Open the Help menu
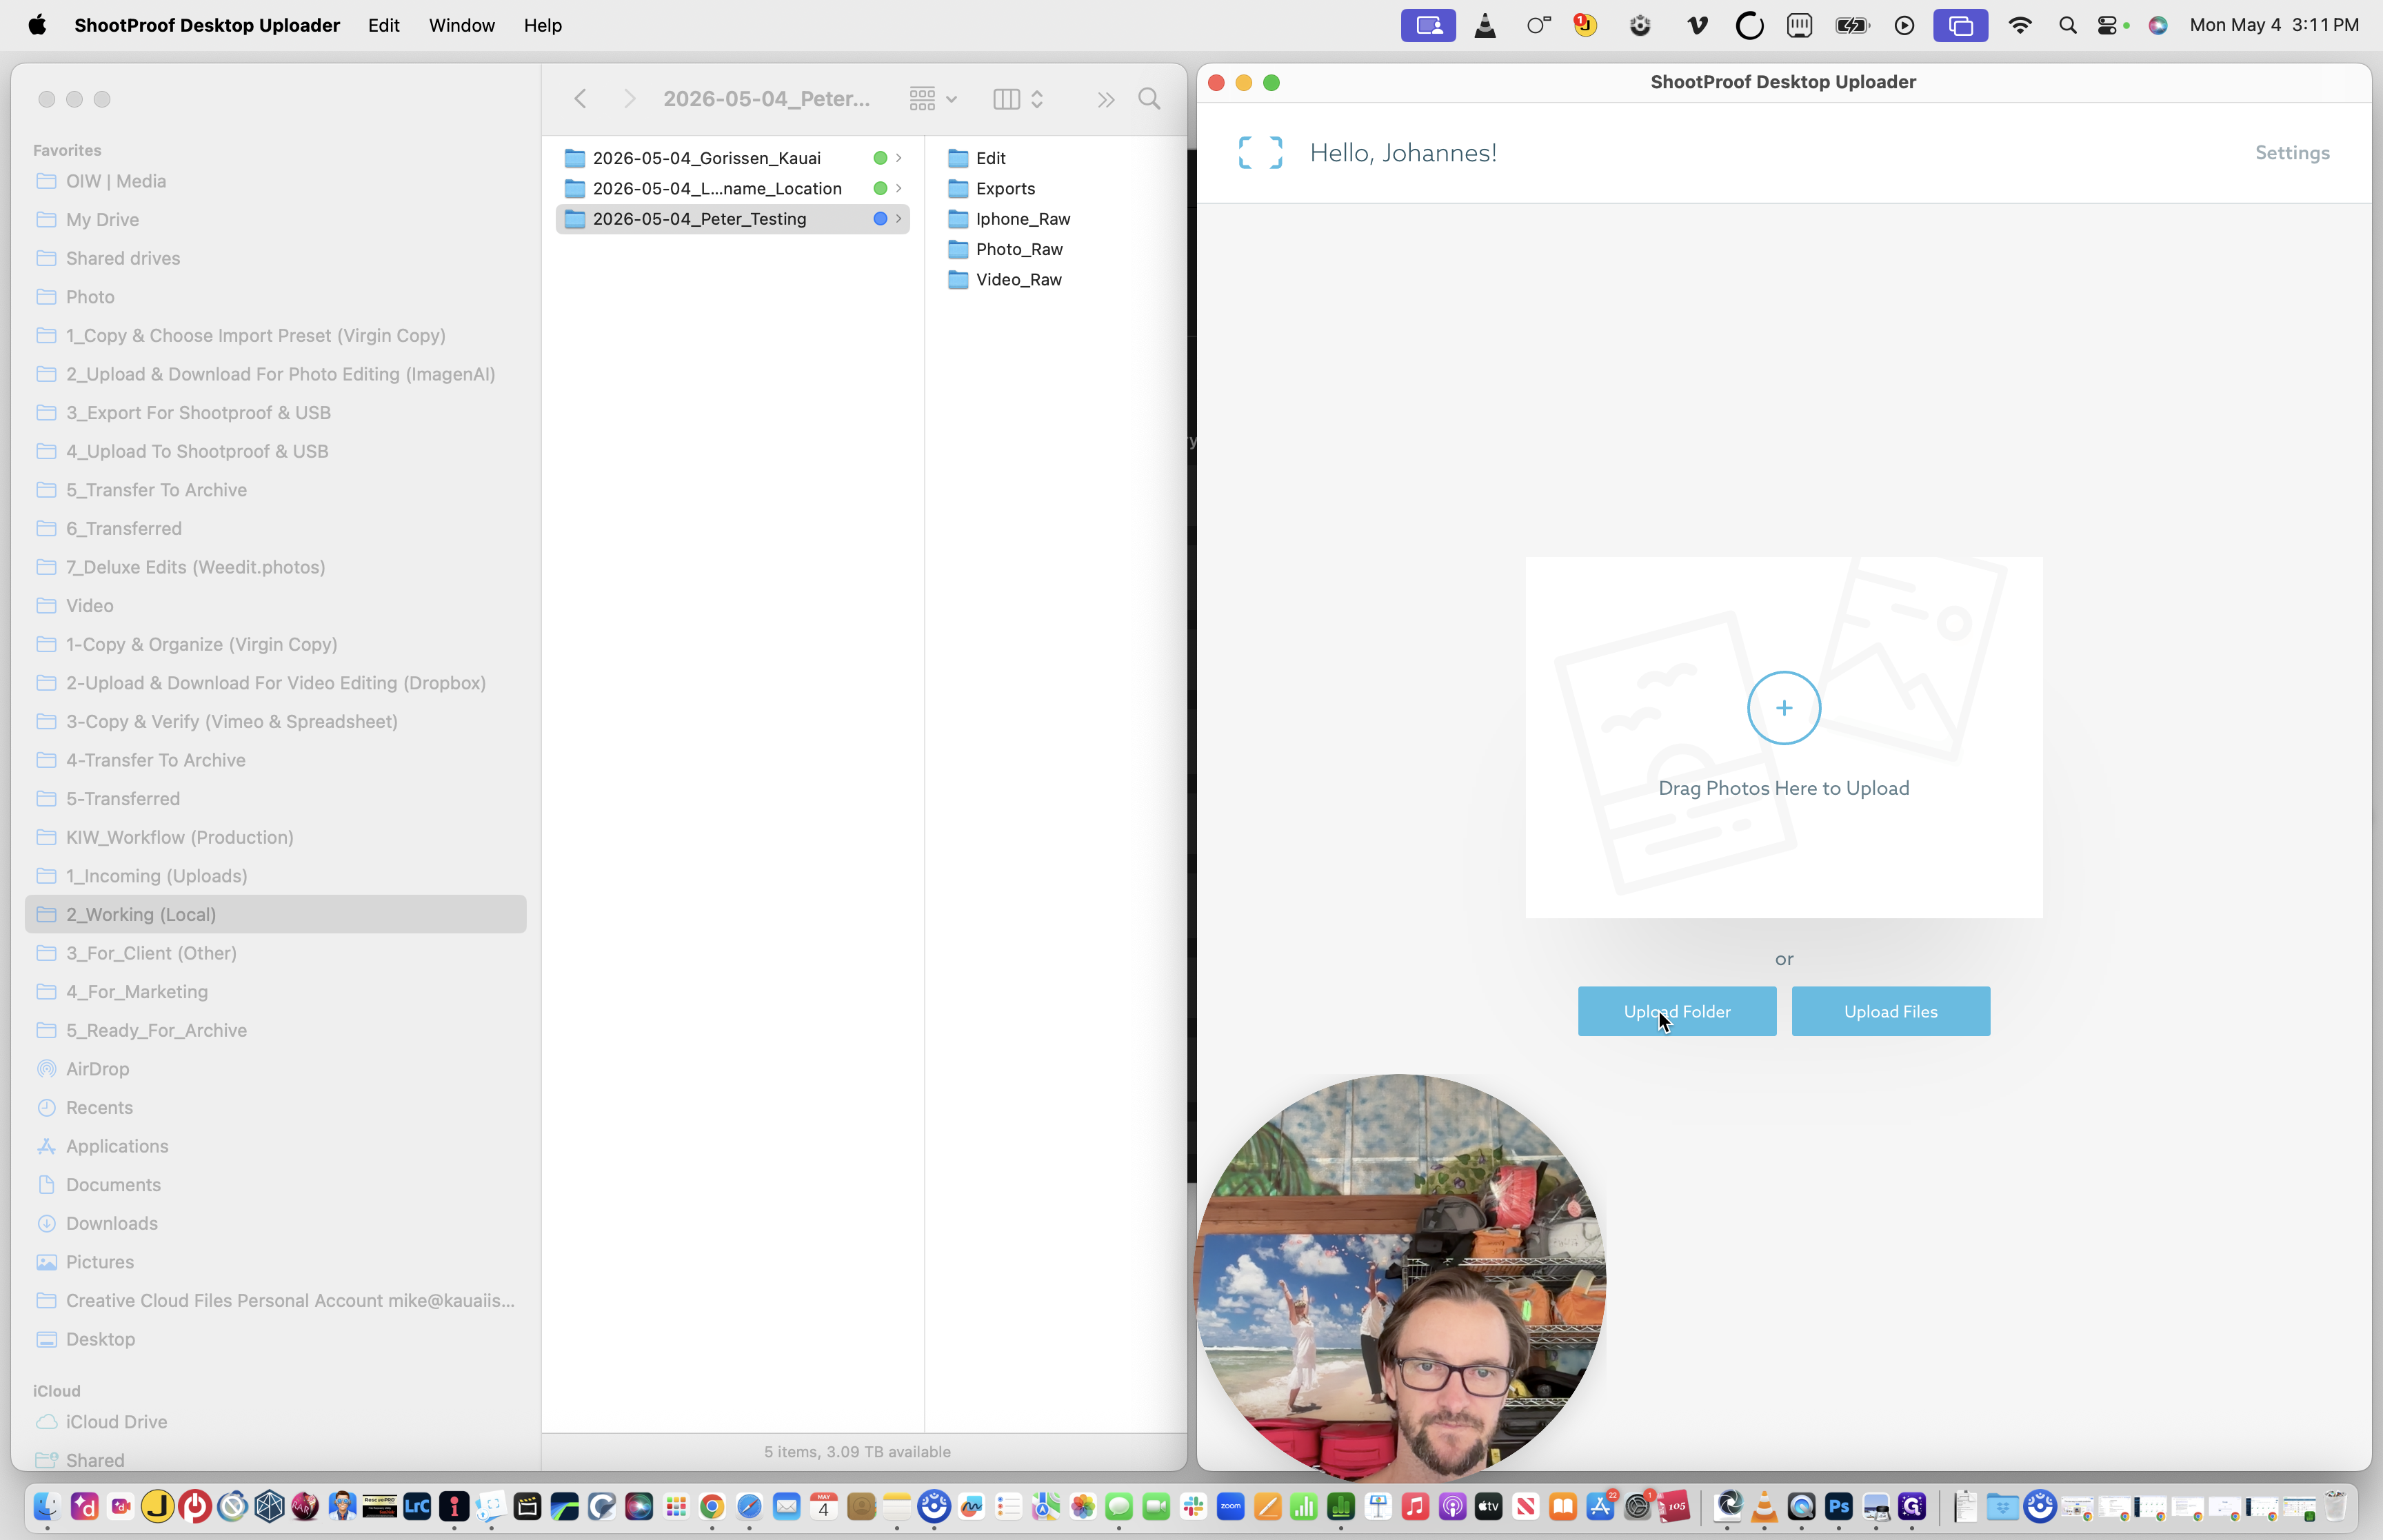The height and width of the screenshot is (1540, 2383). click(x=542, y=25)
